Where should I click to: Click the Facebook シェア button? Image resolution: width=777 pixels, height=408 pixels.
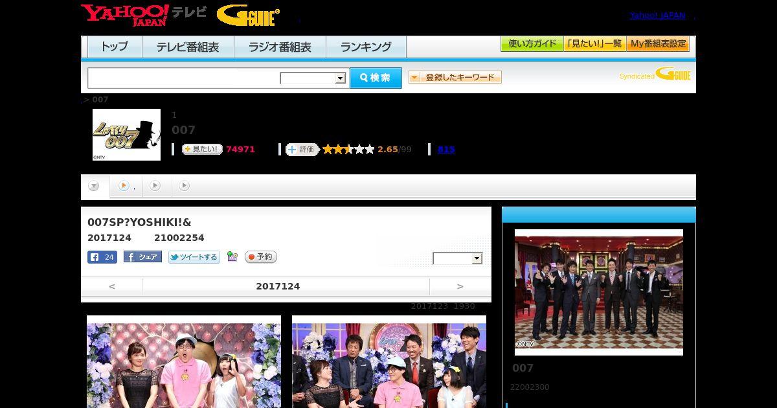142,257
